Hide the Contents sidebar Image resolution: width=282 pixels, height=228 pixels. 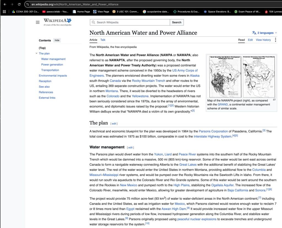[x=57, y=40]
